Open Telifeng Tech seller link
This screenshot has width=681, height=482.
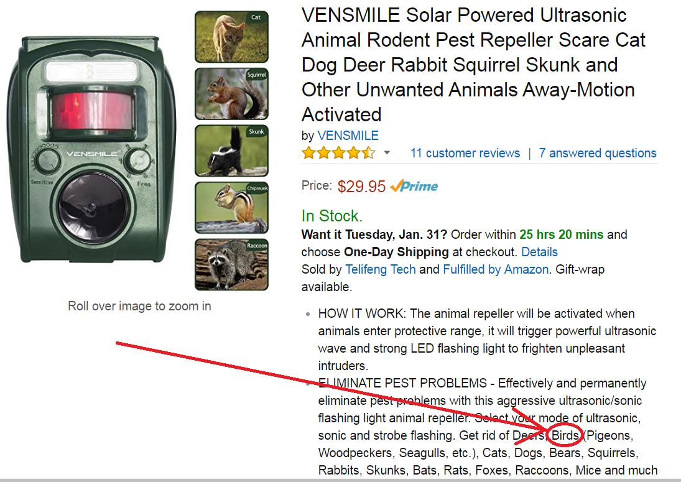(381, 269)
